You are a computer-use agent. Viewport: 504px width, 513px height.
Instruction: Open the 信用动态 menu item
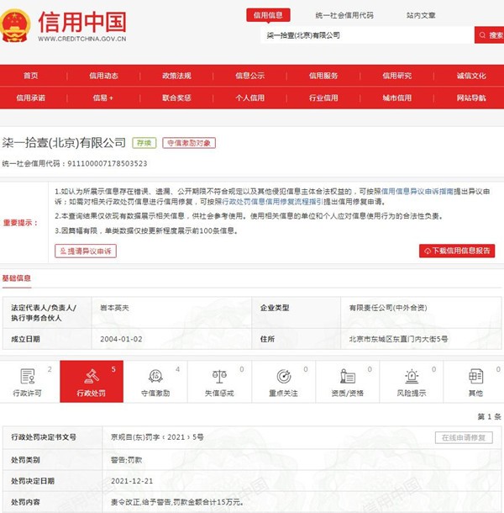tap(103, 76)
